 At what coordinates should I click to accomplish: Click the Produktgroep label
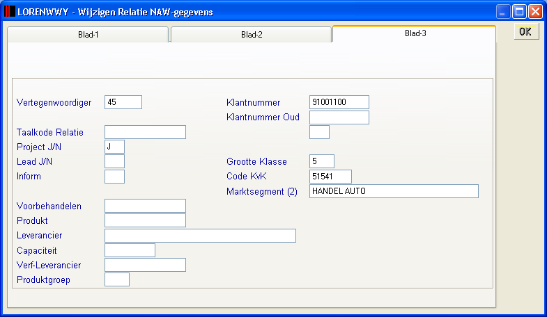pyautogui.click(x=44, y=280)
